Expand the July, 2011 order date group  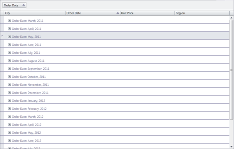click(x=9, y=53)
